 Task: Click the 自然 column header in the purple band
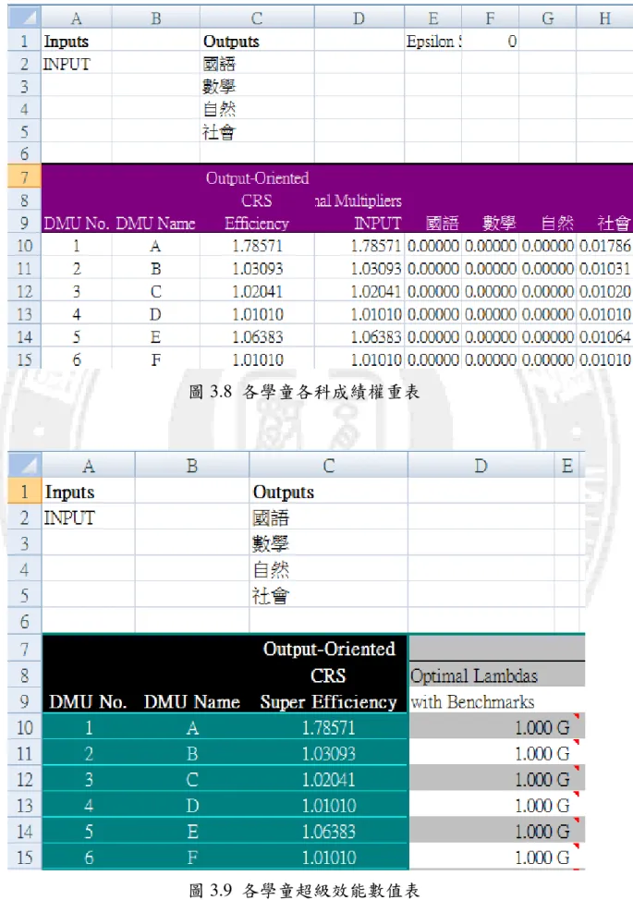pyautogui.click(x=556, y=223)
